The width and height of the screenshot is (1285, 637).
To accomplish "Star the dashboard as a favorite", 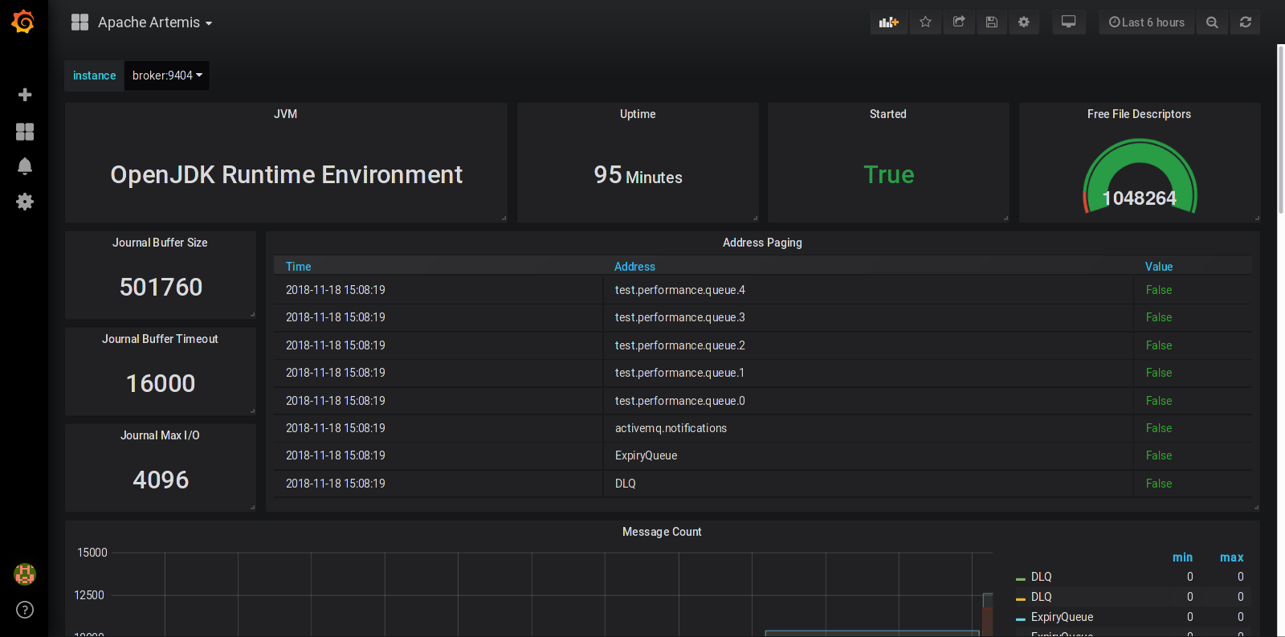I will coord(925,22).
